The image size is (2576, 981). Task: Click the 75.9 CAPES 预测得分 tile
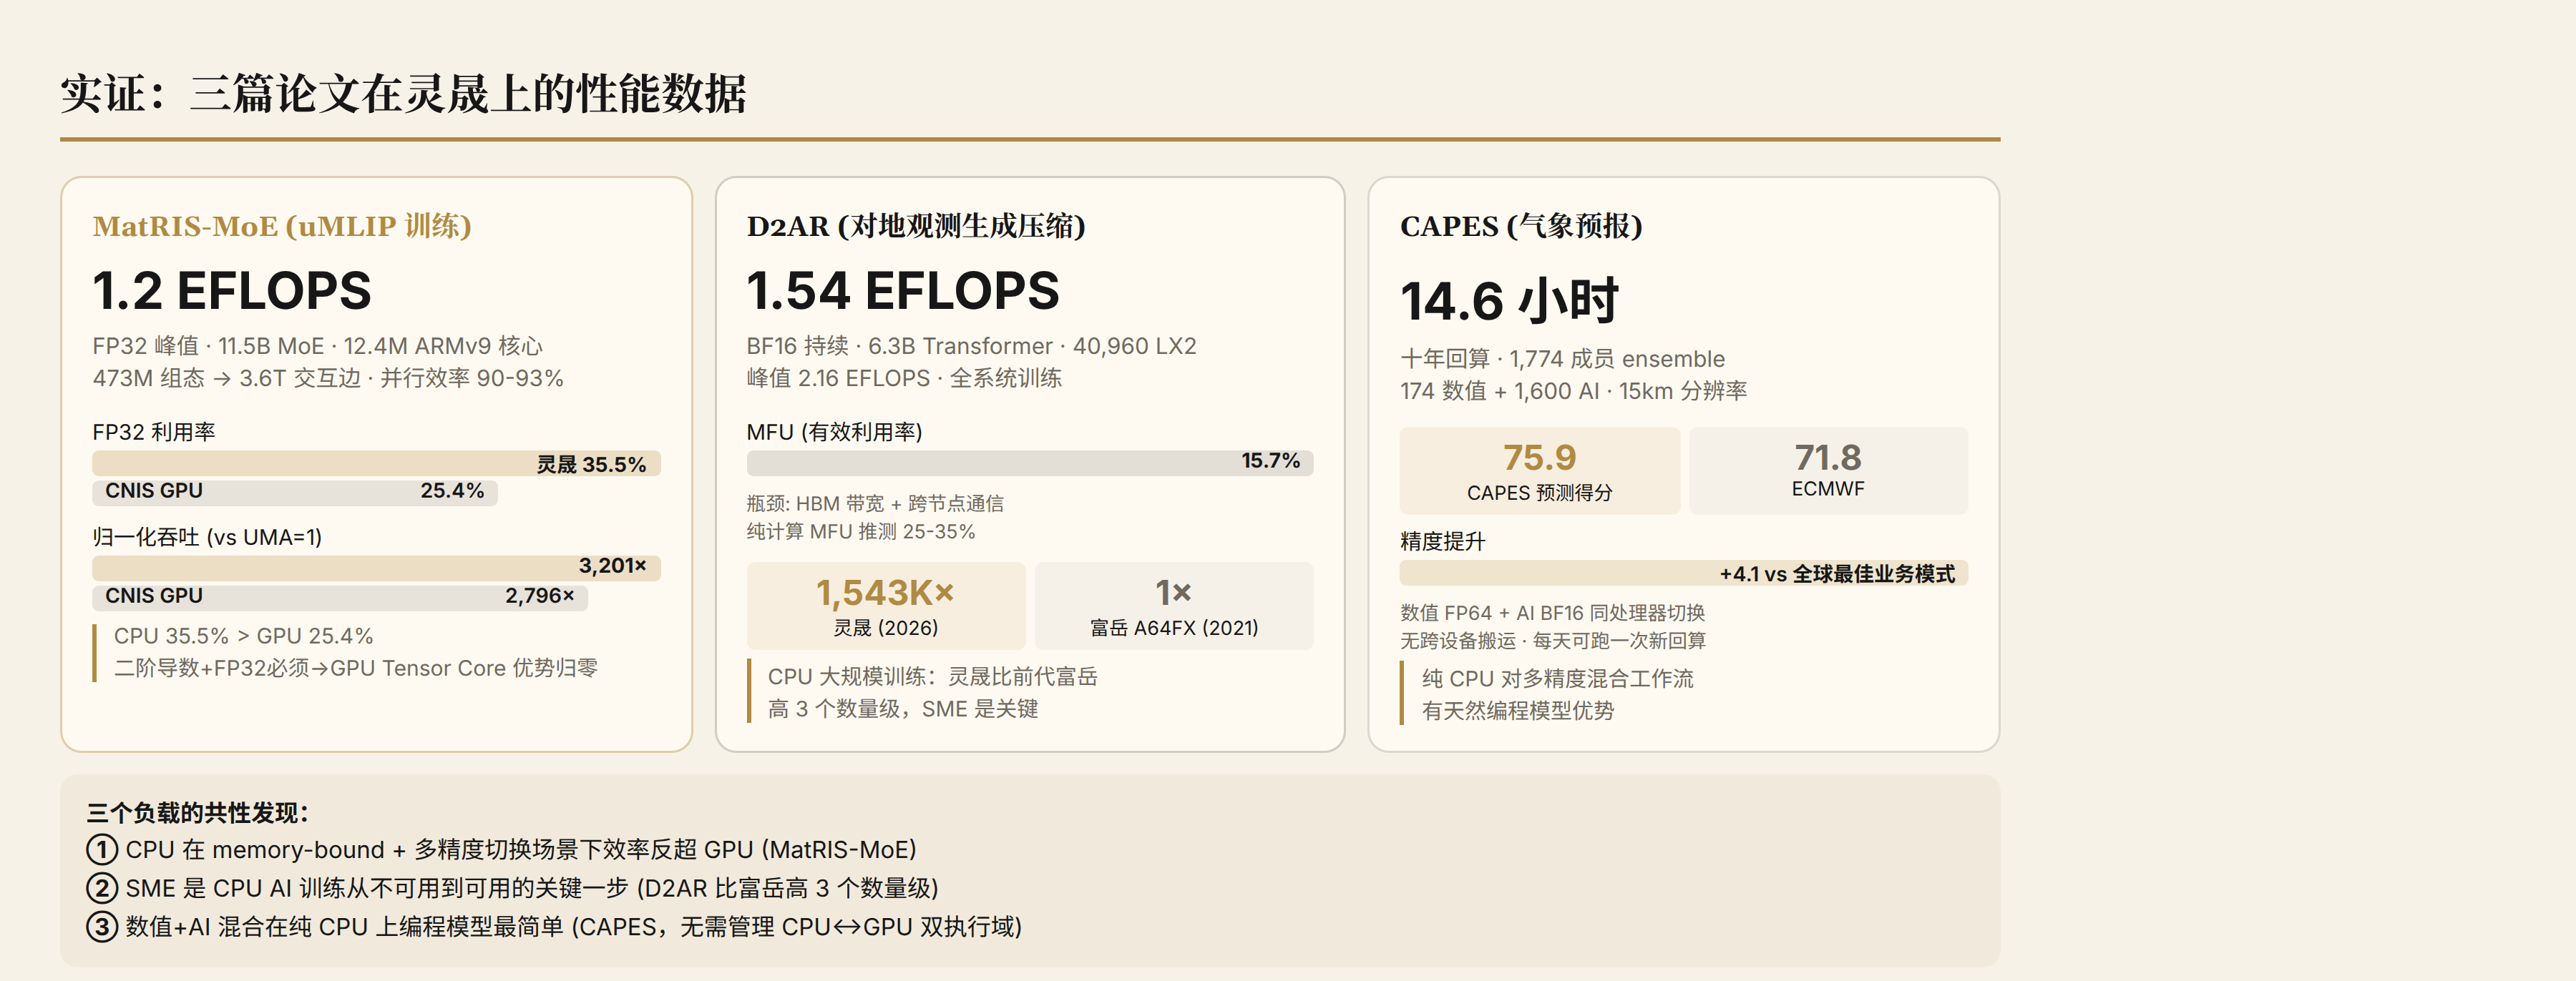pos(1540,470)
